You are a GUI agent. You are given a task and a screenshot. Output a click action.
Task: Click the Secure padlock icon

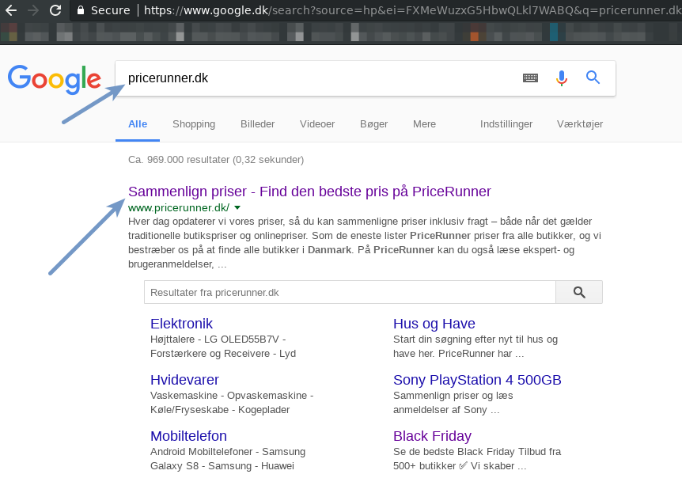(81, 10)
